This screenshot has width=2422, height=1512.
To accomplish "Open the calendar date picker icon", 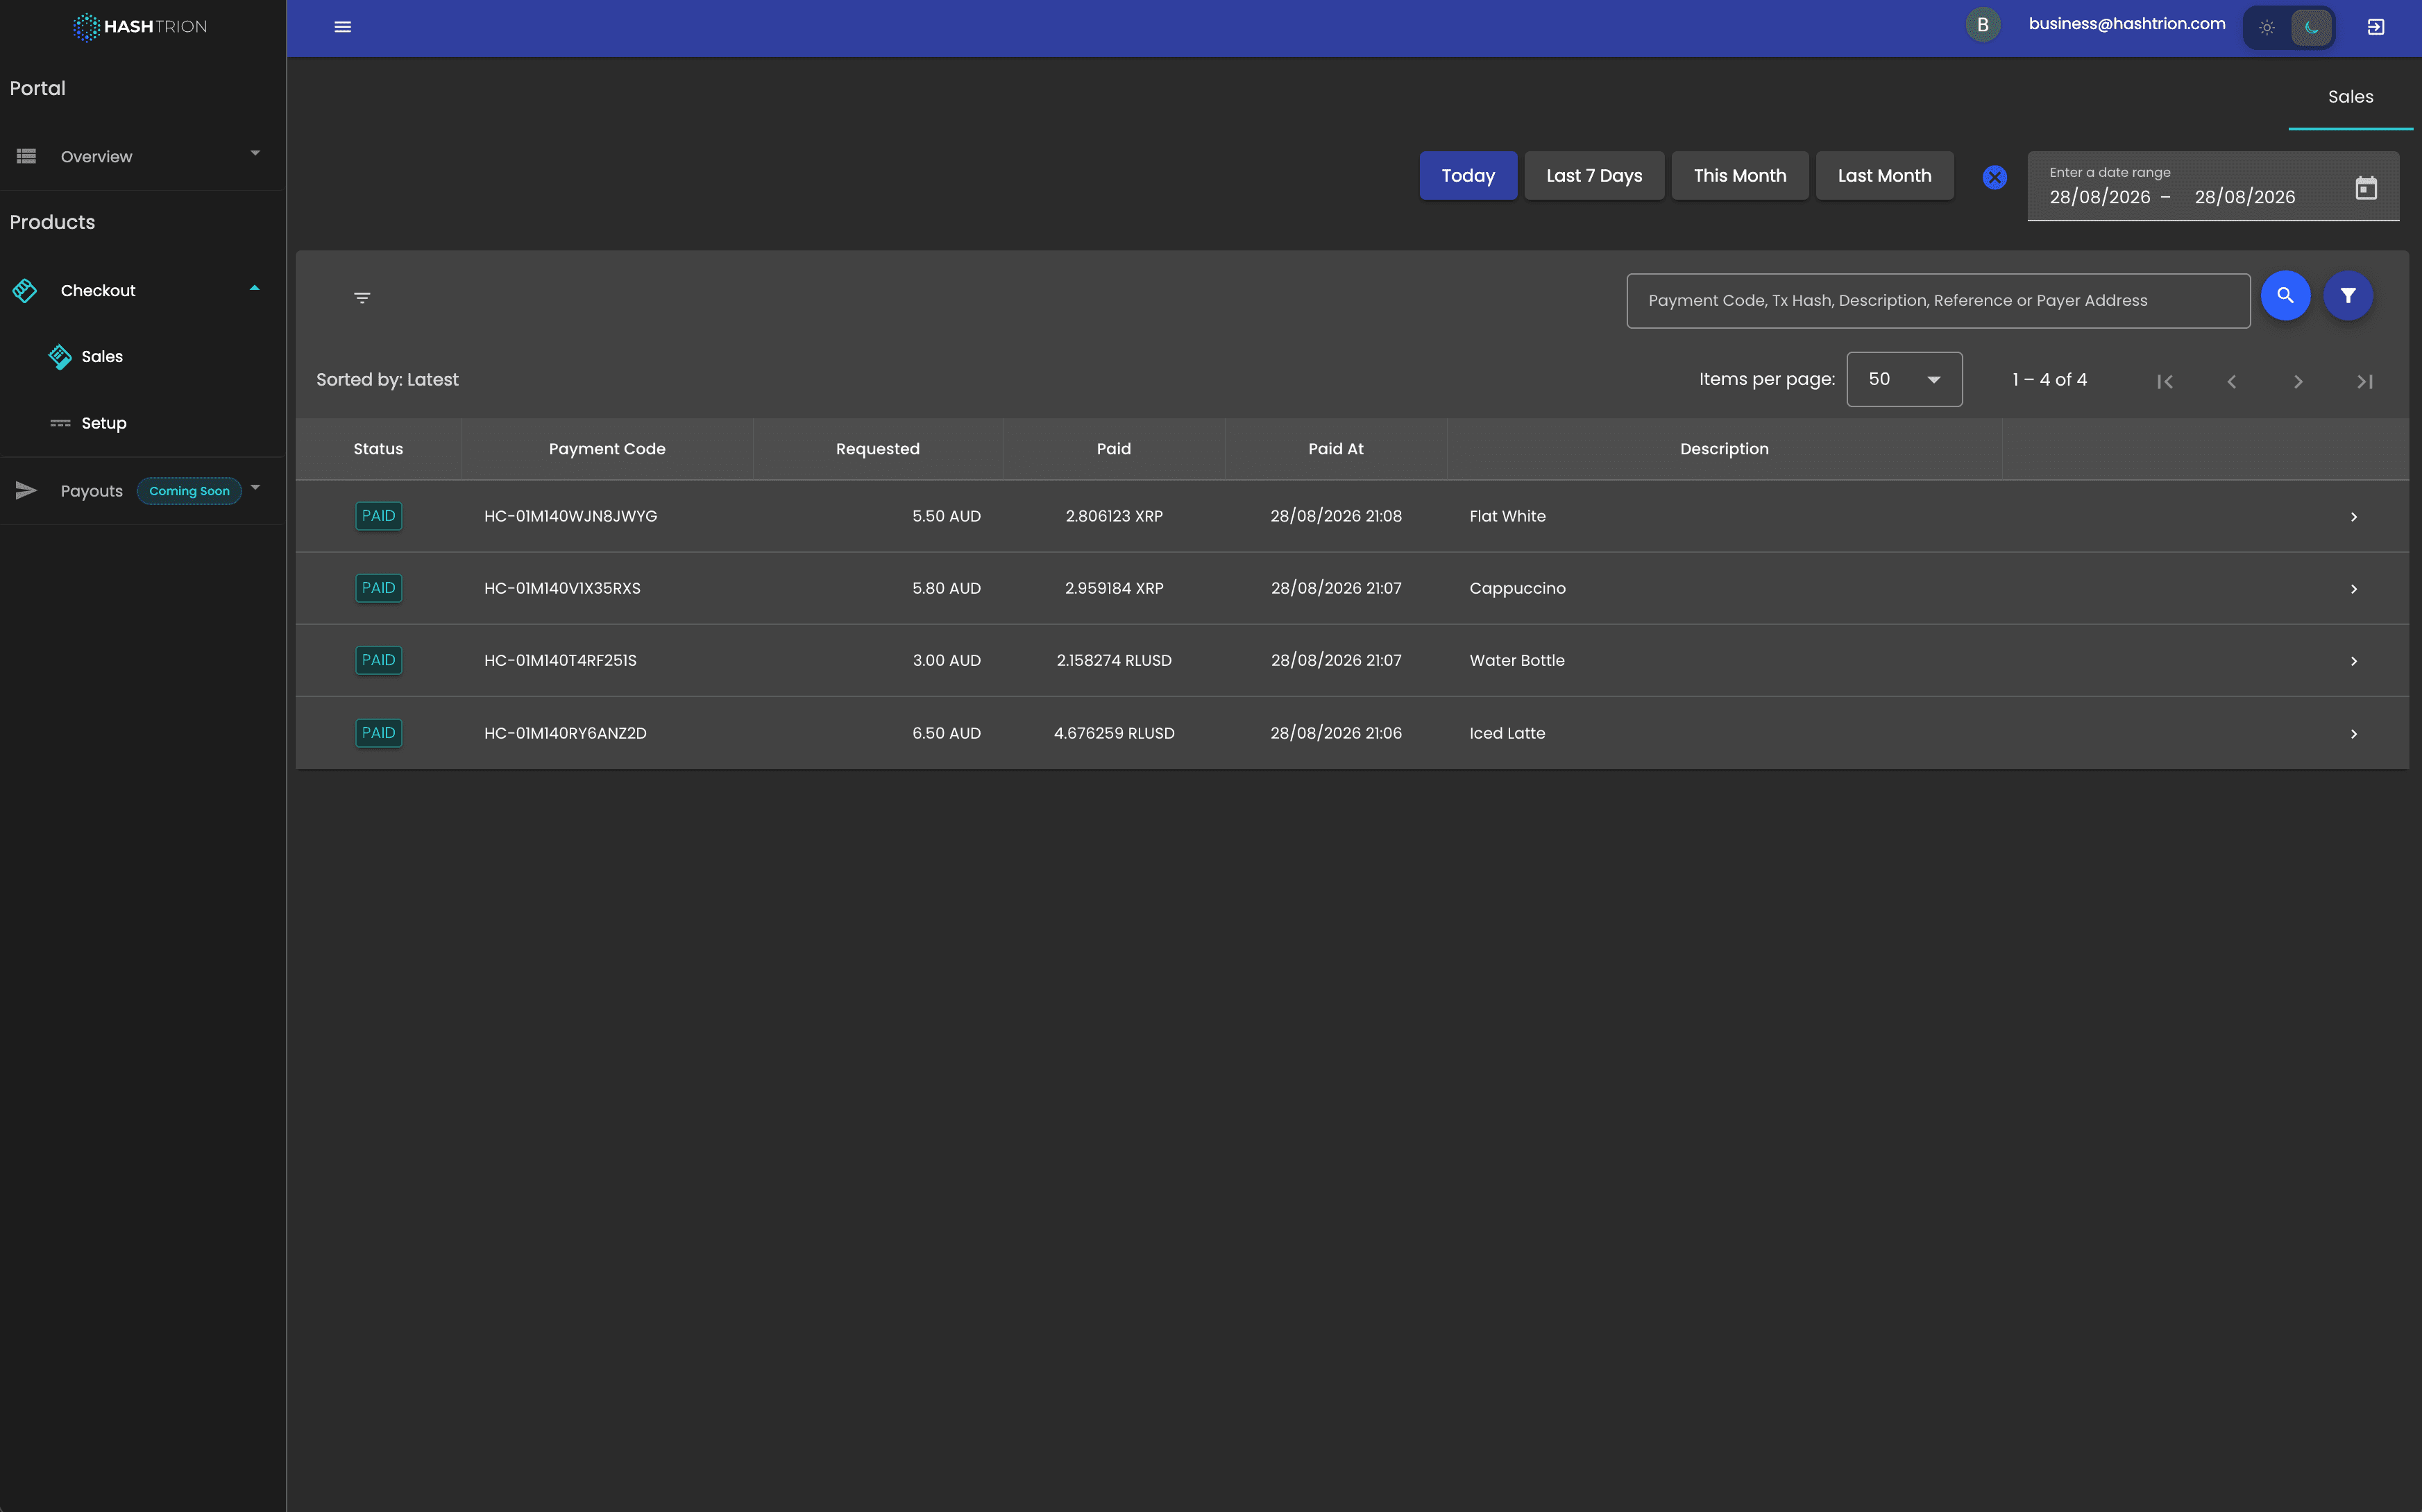I will (2365, 188).
